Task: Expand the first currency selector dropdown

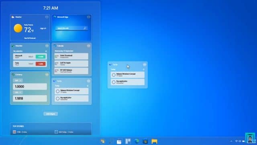Action: [18, 81]
